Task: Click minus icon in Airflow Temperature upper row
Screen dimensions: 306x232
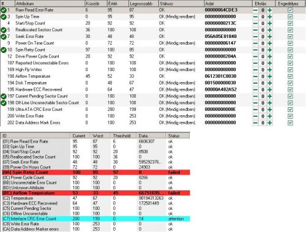Action: (x=255, y=77)
